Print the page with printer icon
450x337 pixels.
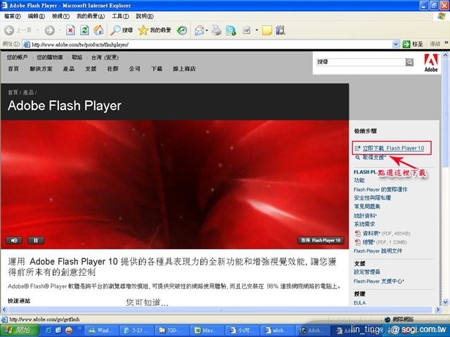217,30
